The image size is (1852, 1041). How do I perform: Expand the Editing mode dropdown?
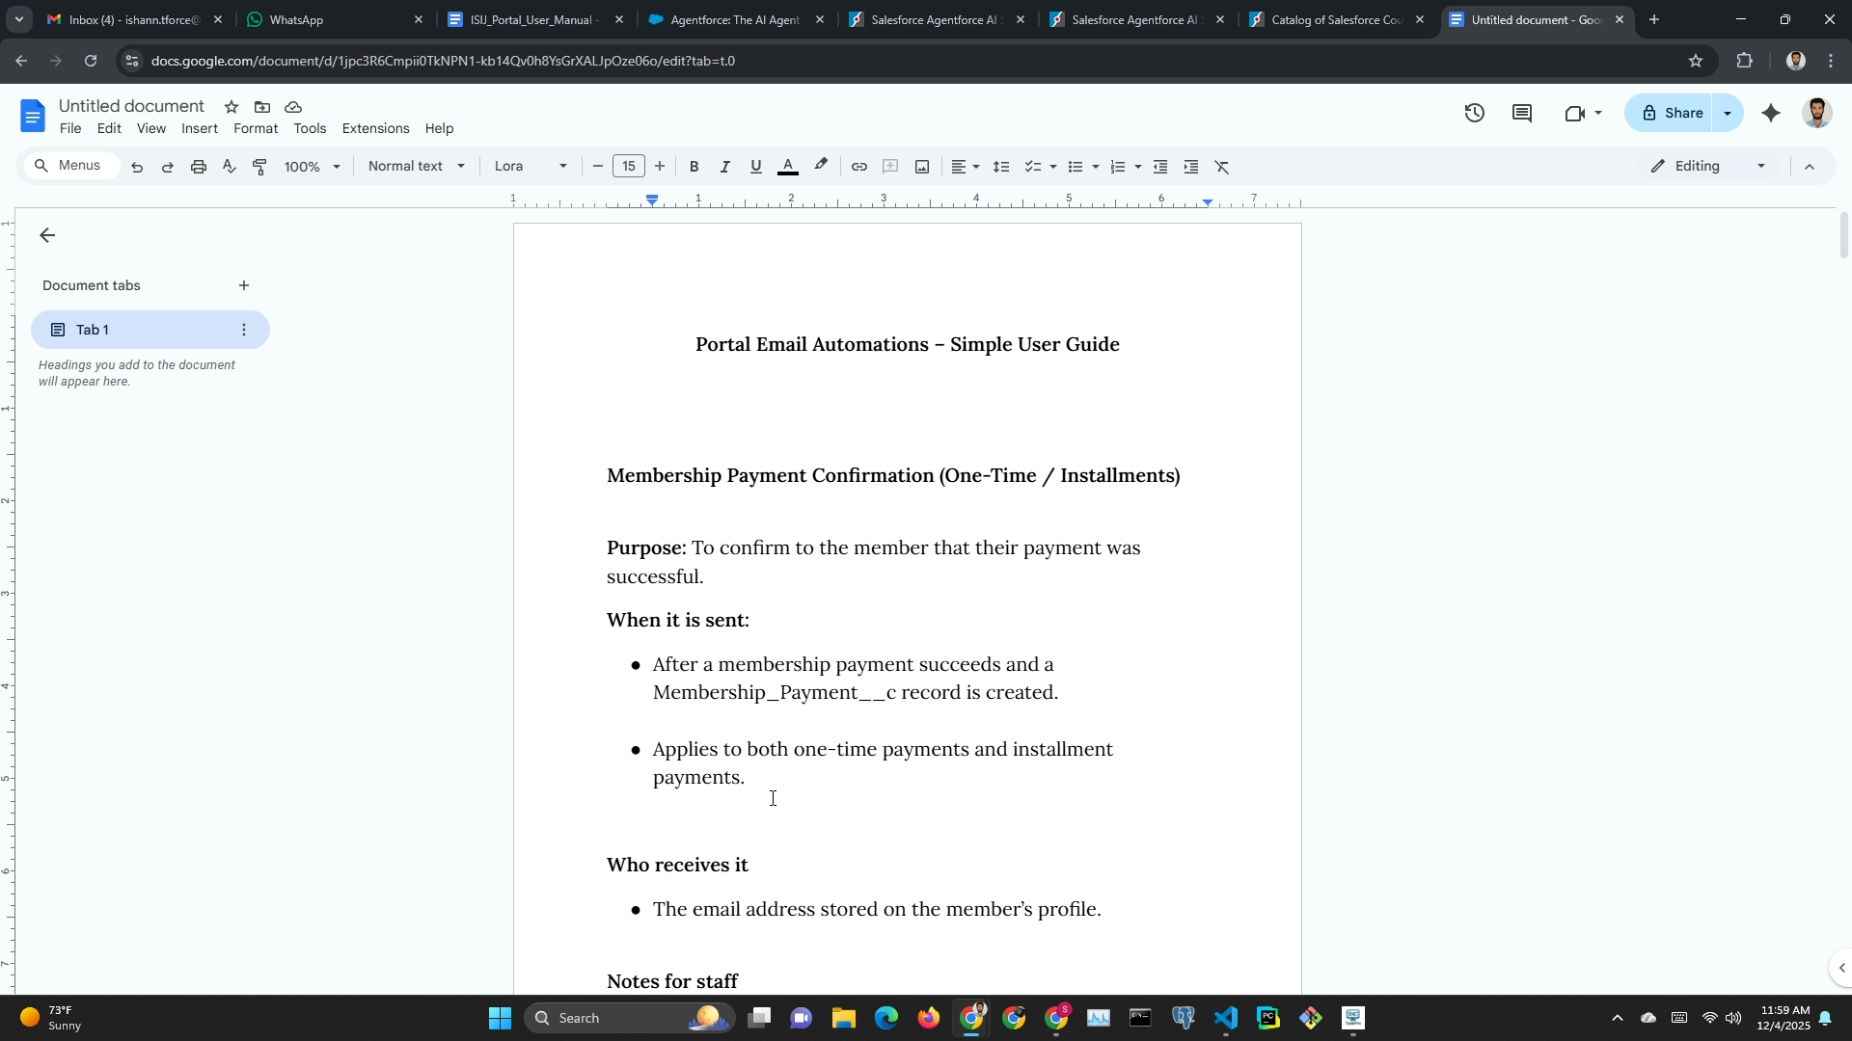tap(1708, 167)
